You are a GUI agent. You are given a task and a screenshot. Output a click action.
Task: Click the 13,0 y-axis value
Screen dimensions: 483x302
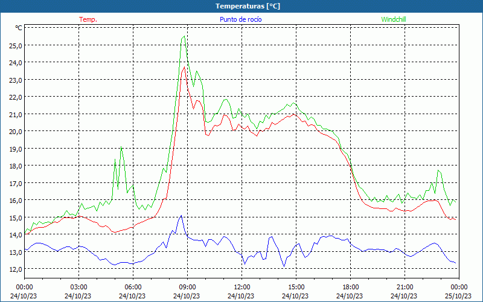pyautogui.click(x=16, y=252)
